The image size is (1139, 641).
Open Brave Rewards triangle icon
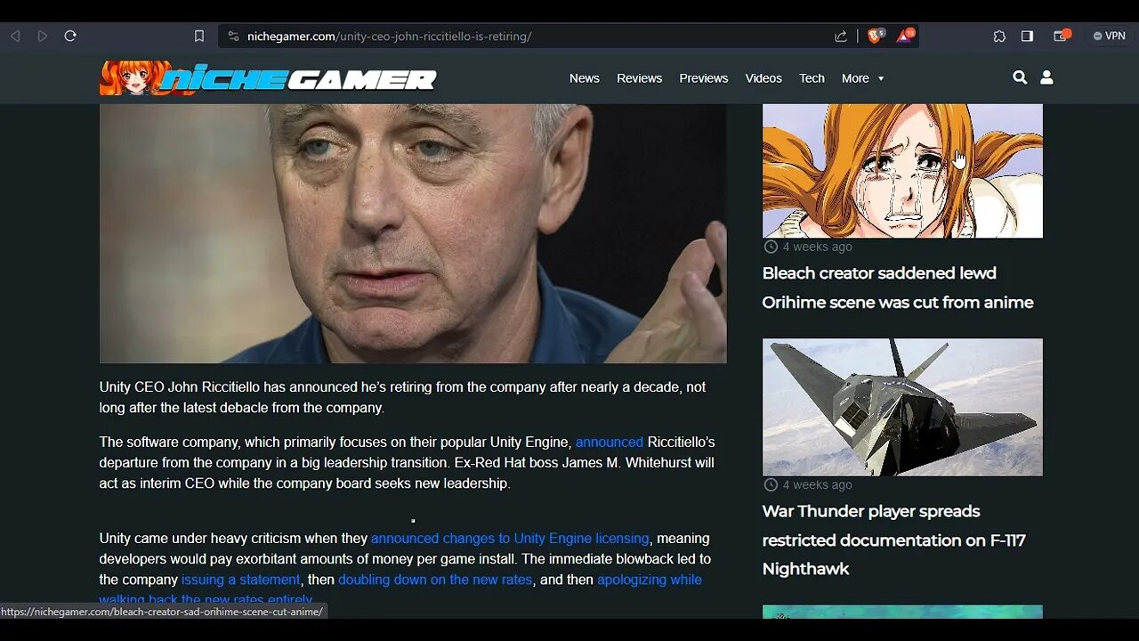pyautogui.click(x=905, y=37)
